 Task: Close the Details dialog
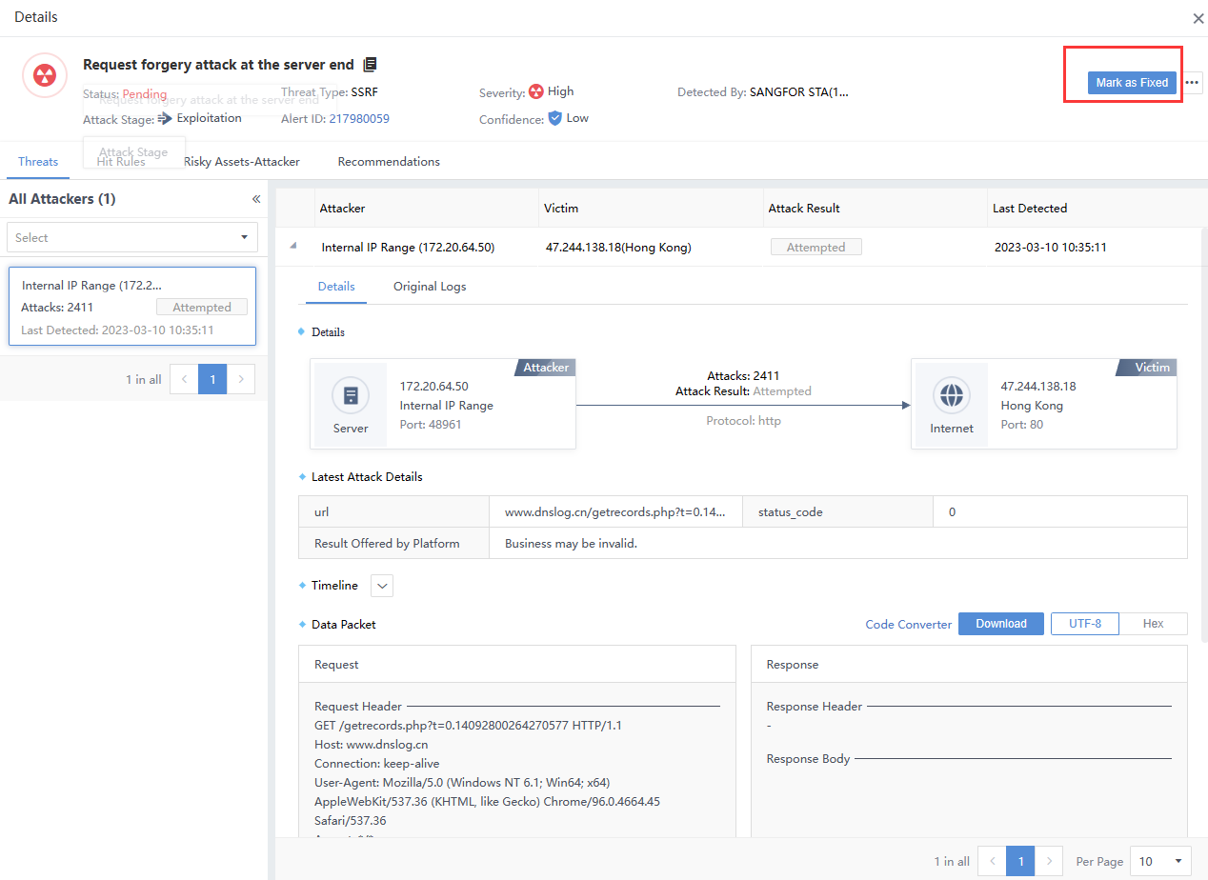[x=1198, y=18]
